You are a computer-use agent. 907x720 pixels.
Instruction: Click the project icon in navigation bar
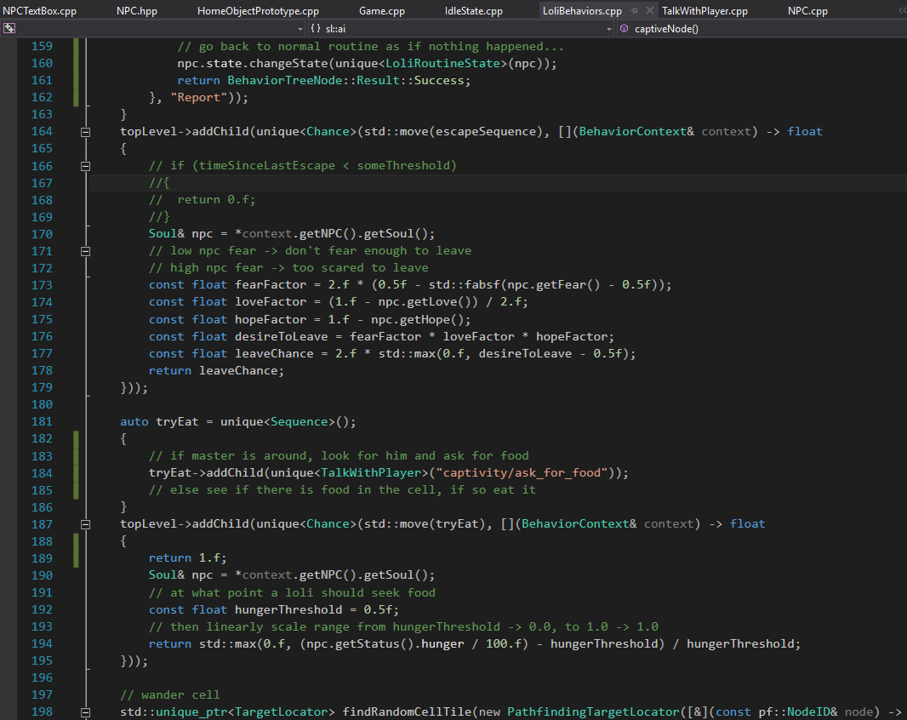[x=9, y=28]
